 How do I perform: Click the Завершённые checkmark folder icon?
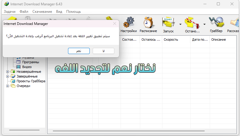[13, 76]
